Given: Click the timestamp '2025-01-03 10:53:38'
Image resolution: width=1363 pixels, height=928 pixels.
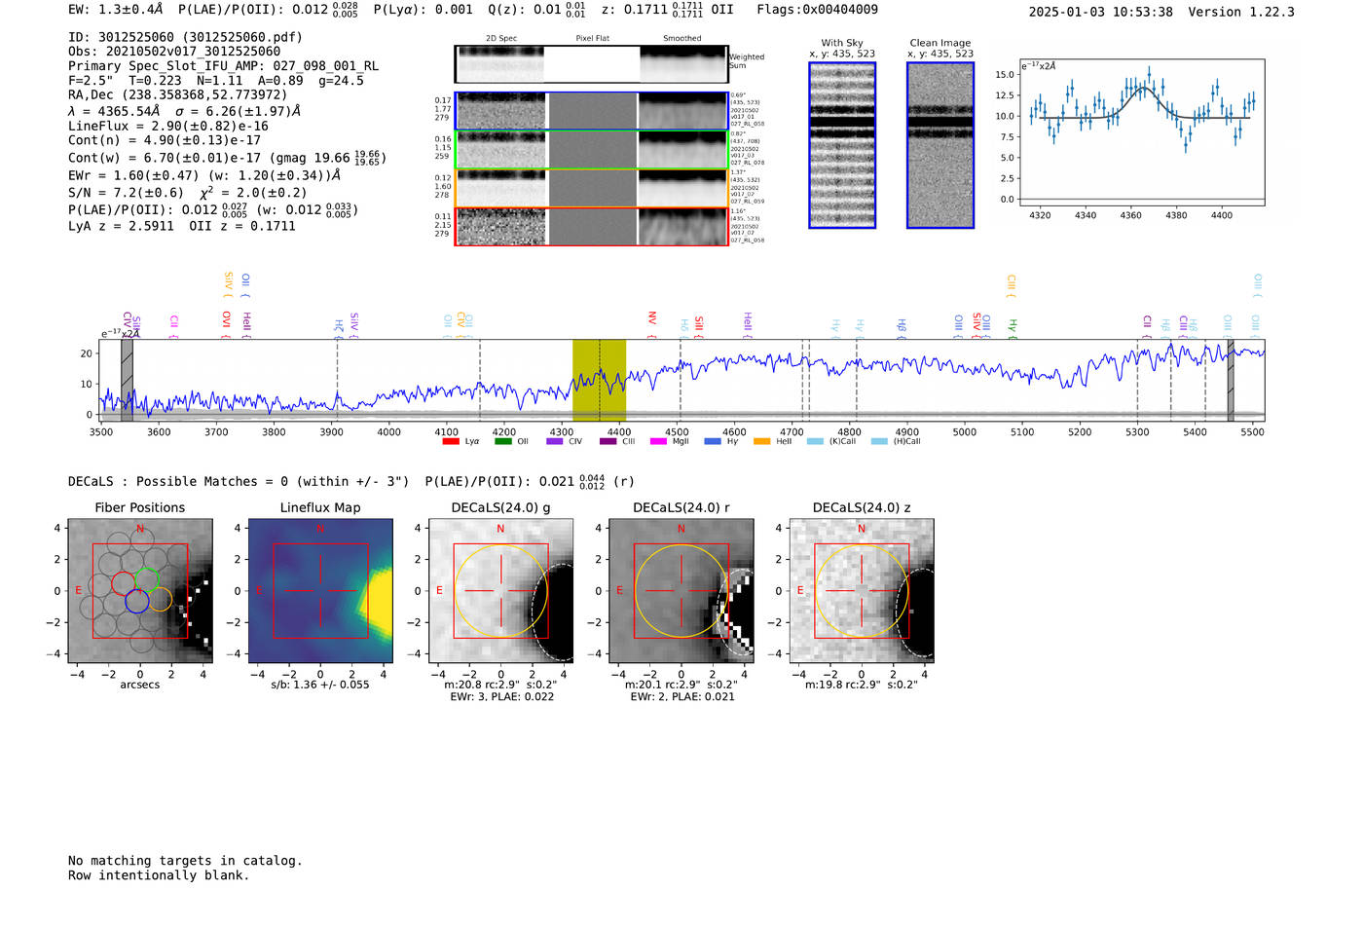Looking at the screenshot, I should tap(1101, 12).
